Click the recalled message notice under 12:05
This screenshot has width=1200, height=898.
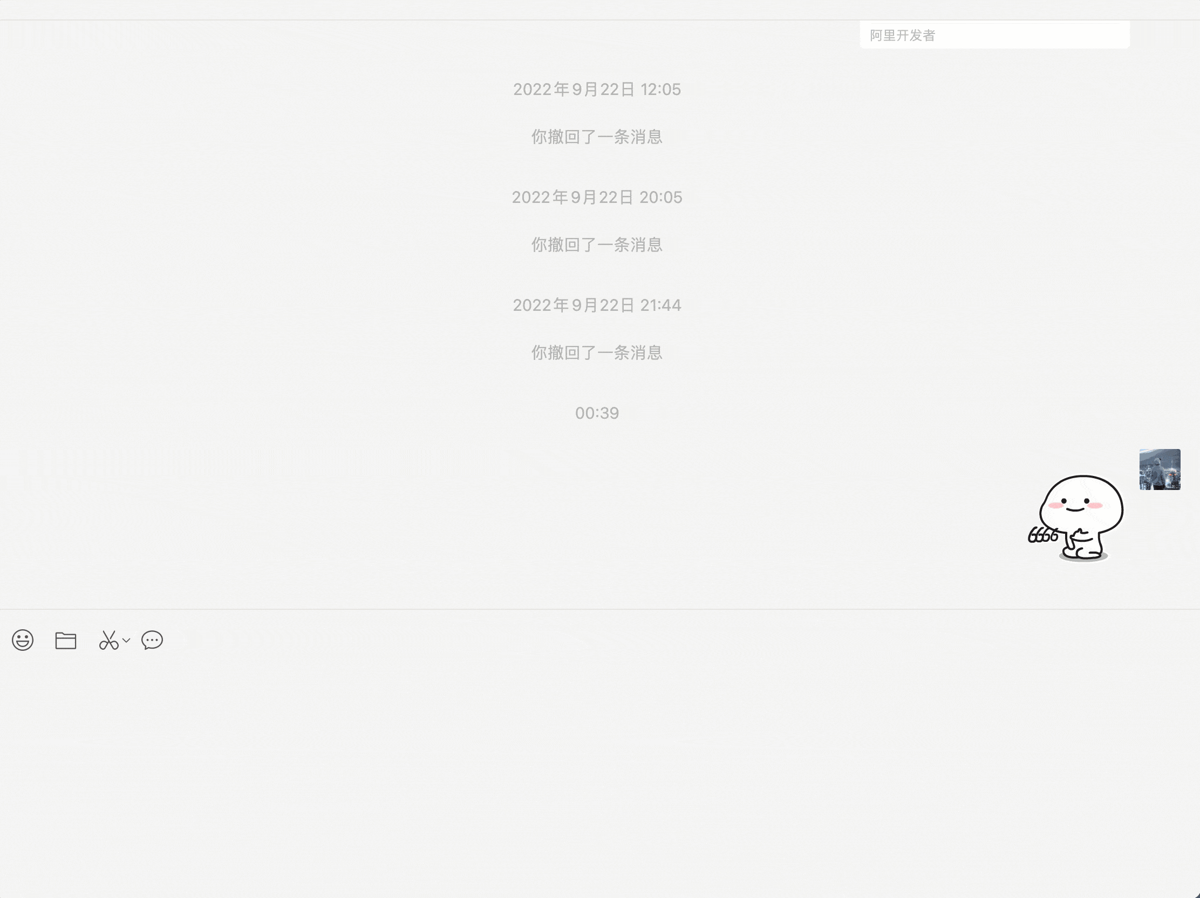pyautogui.click(x=597, y=137)
